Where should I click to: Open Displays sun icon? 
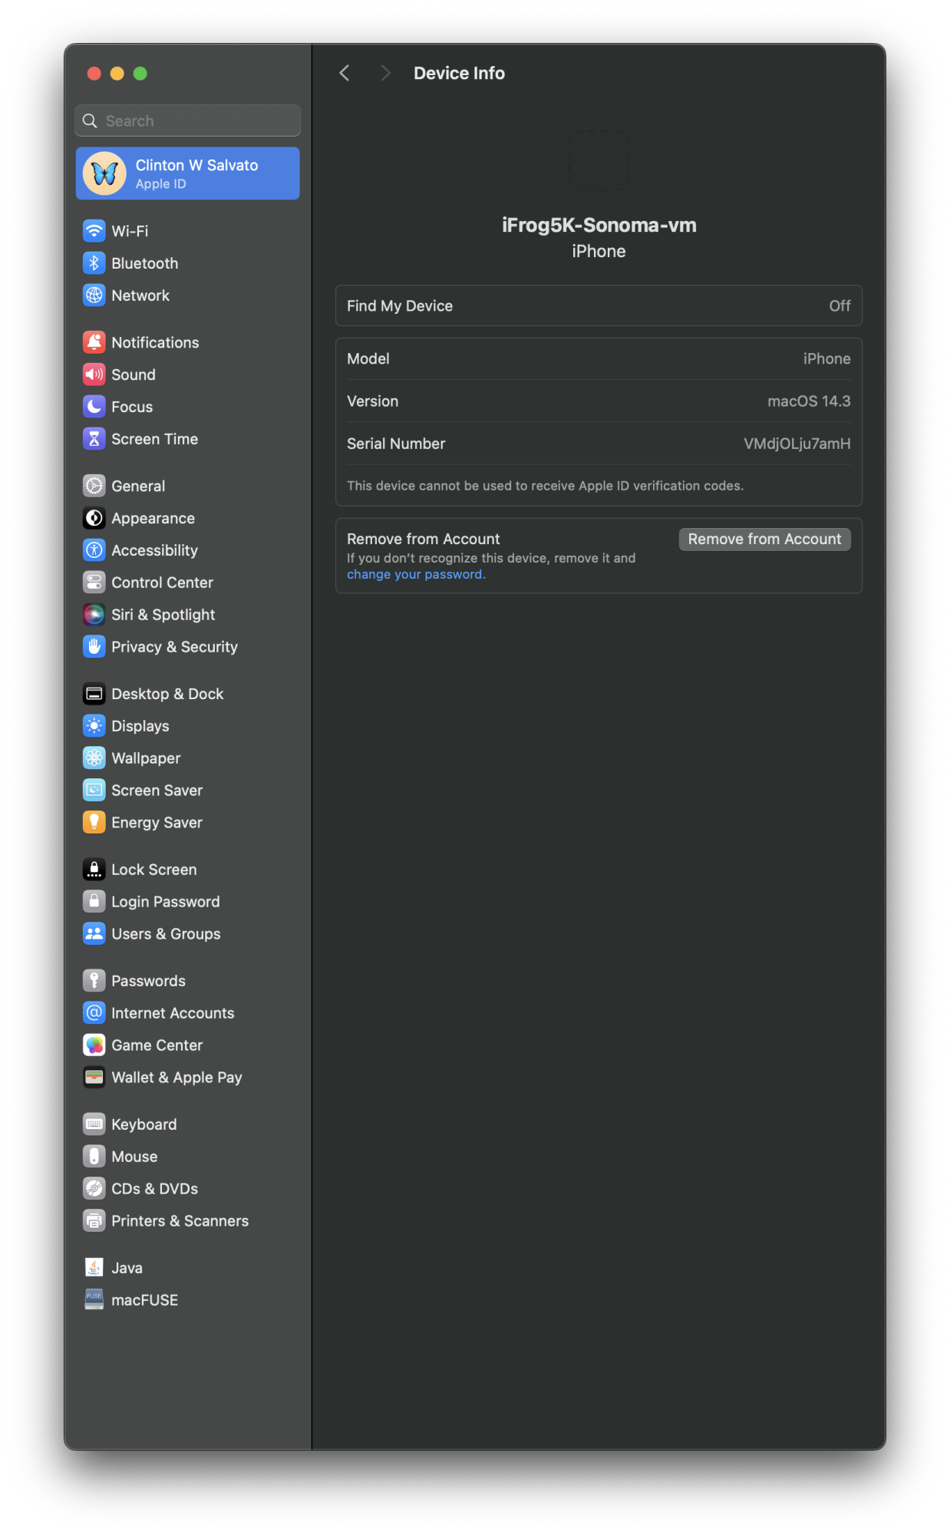[x=94, y=726]
